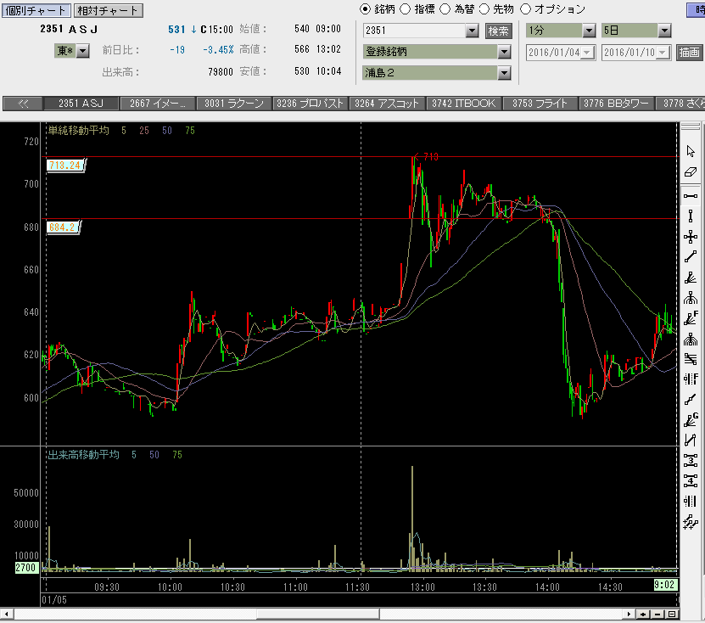This screenshot has height=623, width=705.
Task: Click the 713.24 price line label
Action: click(x=65, y=165)
